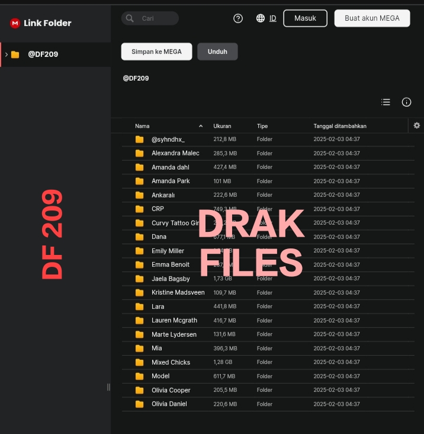
Task: Click the Dana folder icon
Action: click(x=140, y=237)
